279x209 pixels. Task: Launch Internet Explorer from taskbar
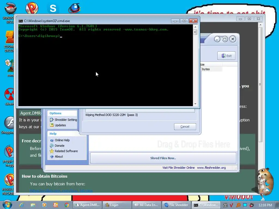tap(22, 205)
